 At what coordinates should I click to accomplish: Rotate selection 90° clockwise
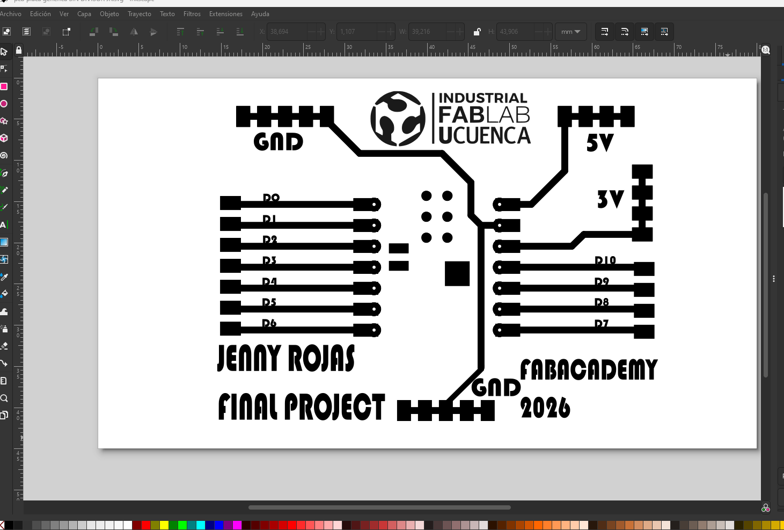click(x=114, y=32)
